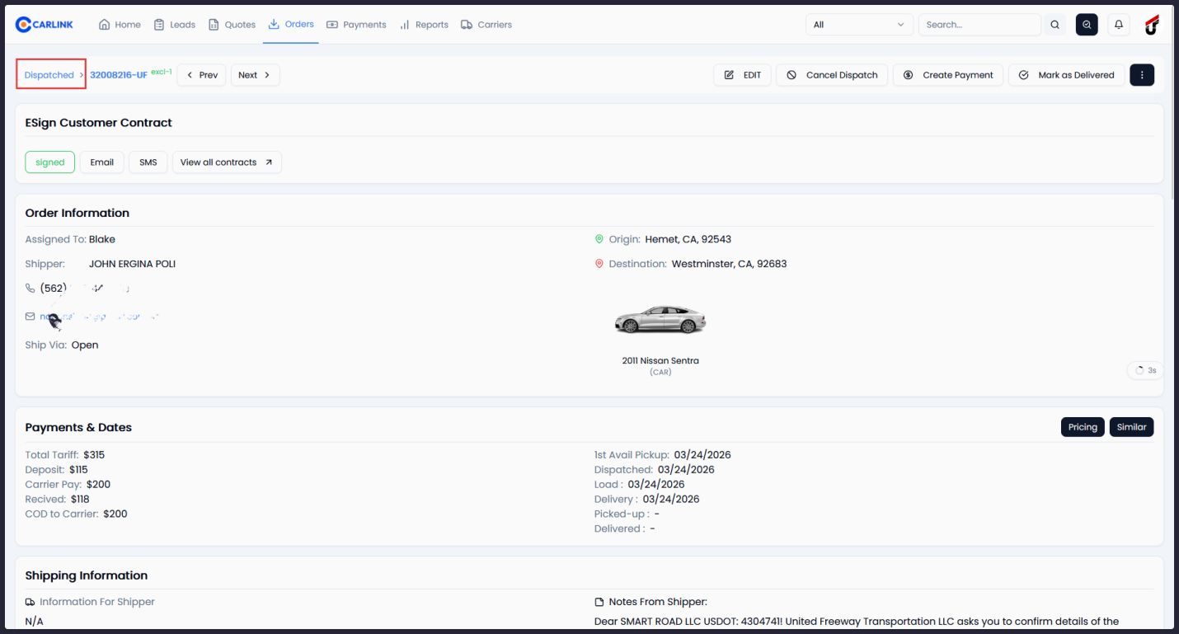Screen dimensions: 1179x634
Task: Open View all contracts link
Action: (227, 162)
